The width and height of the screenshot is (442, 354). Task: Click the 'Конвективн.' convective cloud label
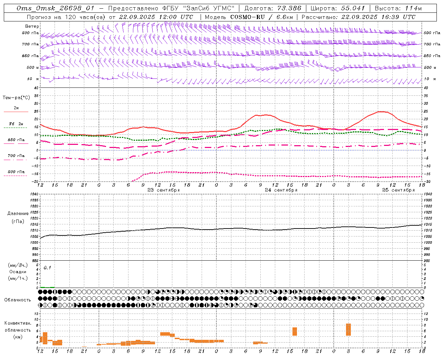[18, 323]
